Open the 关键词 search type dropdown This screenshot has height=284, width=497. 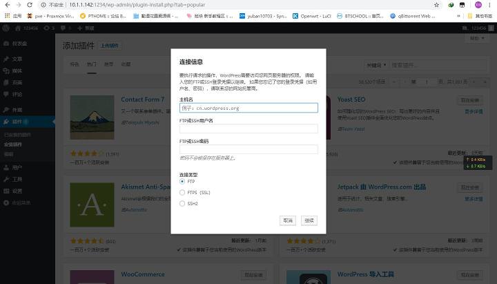[x=376, y=65]
